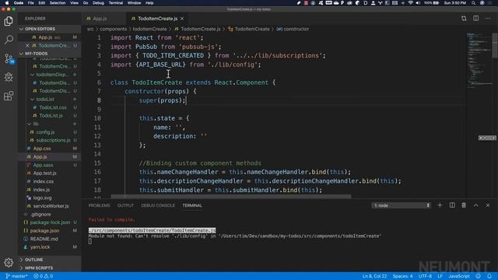498x280 pixels.
Task: Click the Wi-Fi icon in the menu bar
Action: [x=410, y=3]
